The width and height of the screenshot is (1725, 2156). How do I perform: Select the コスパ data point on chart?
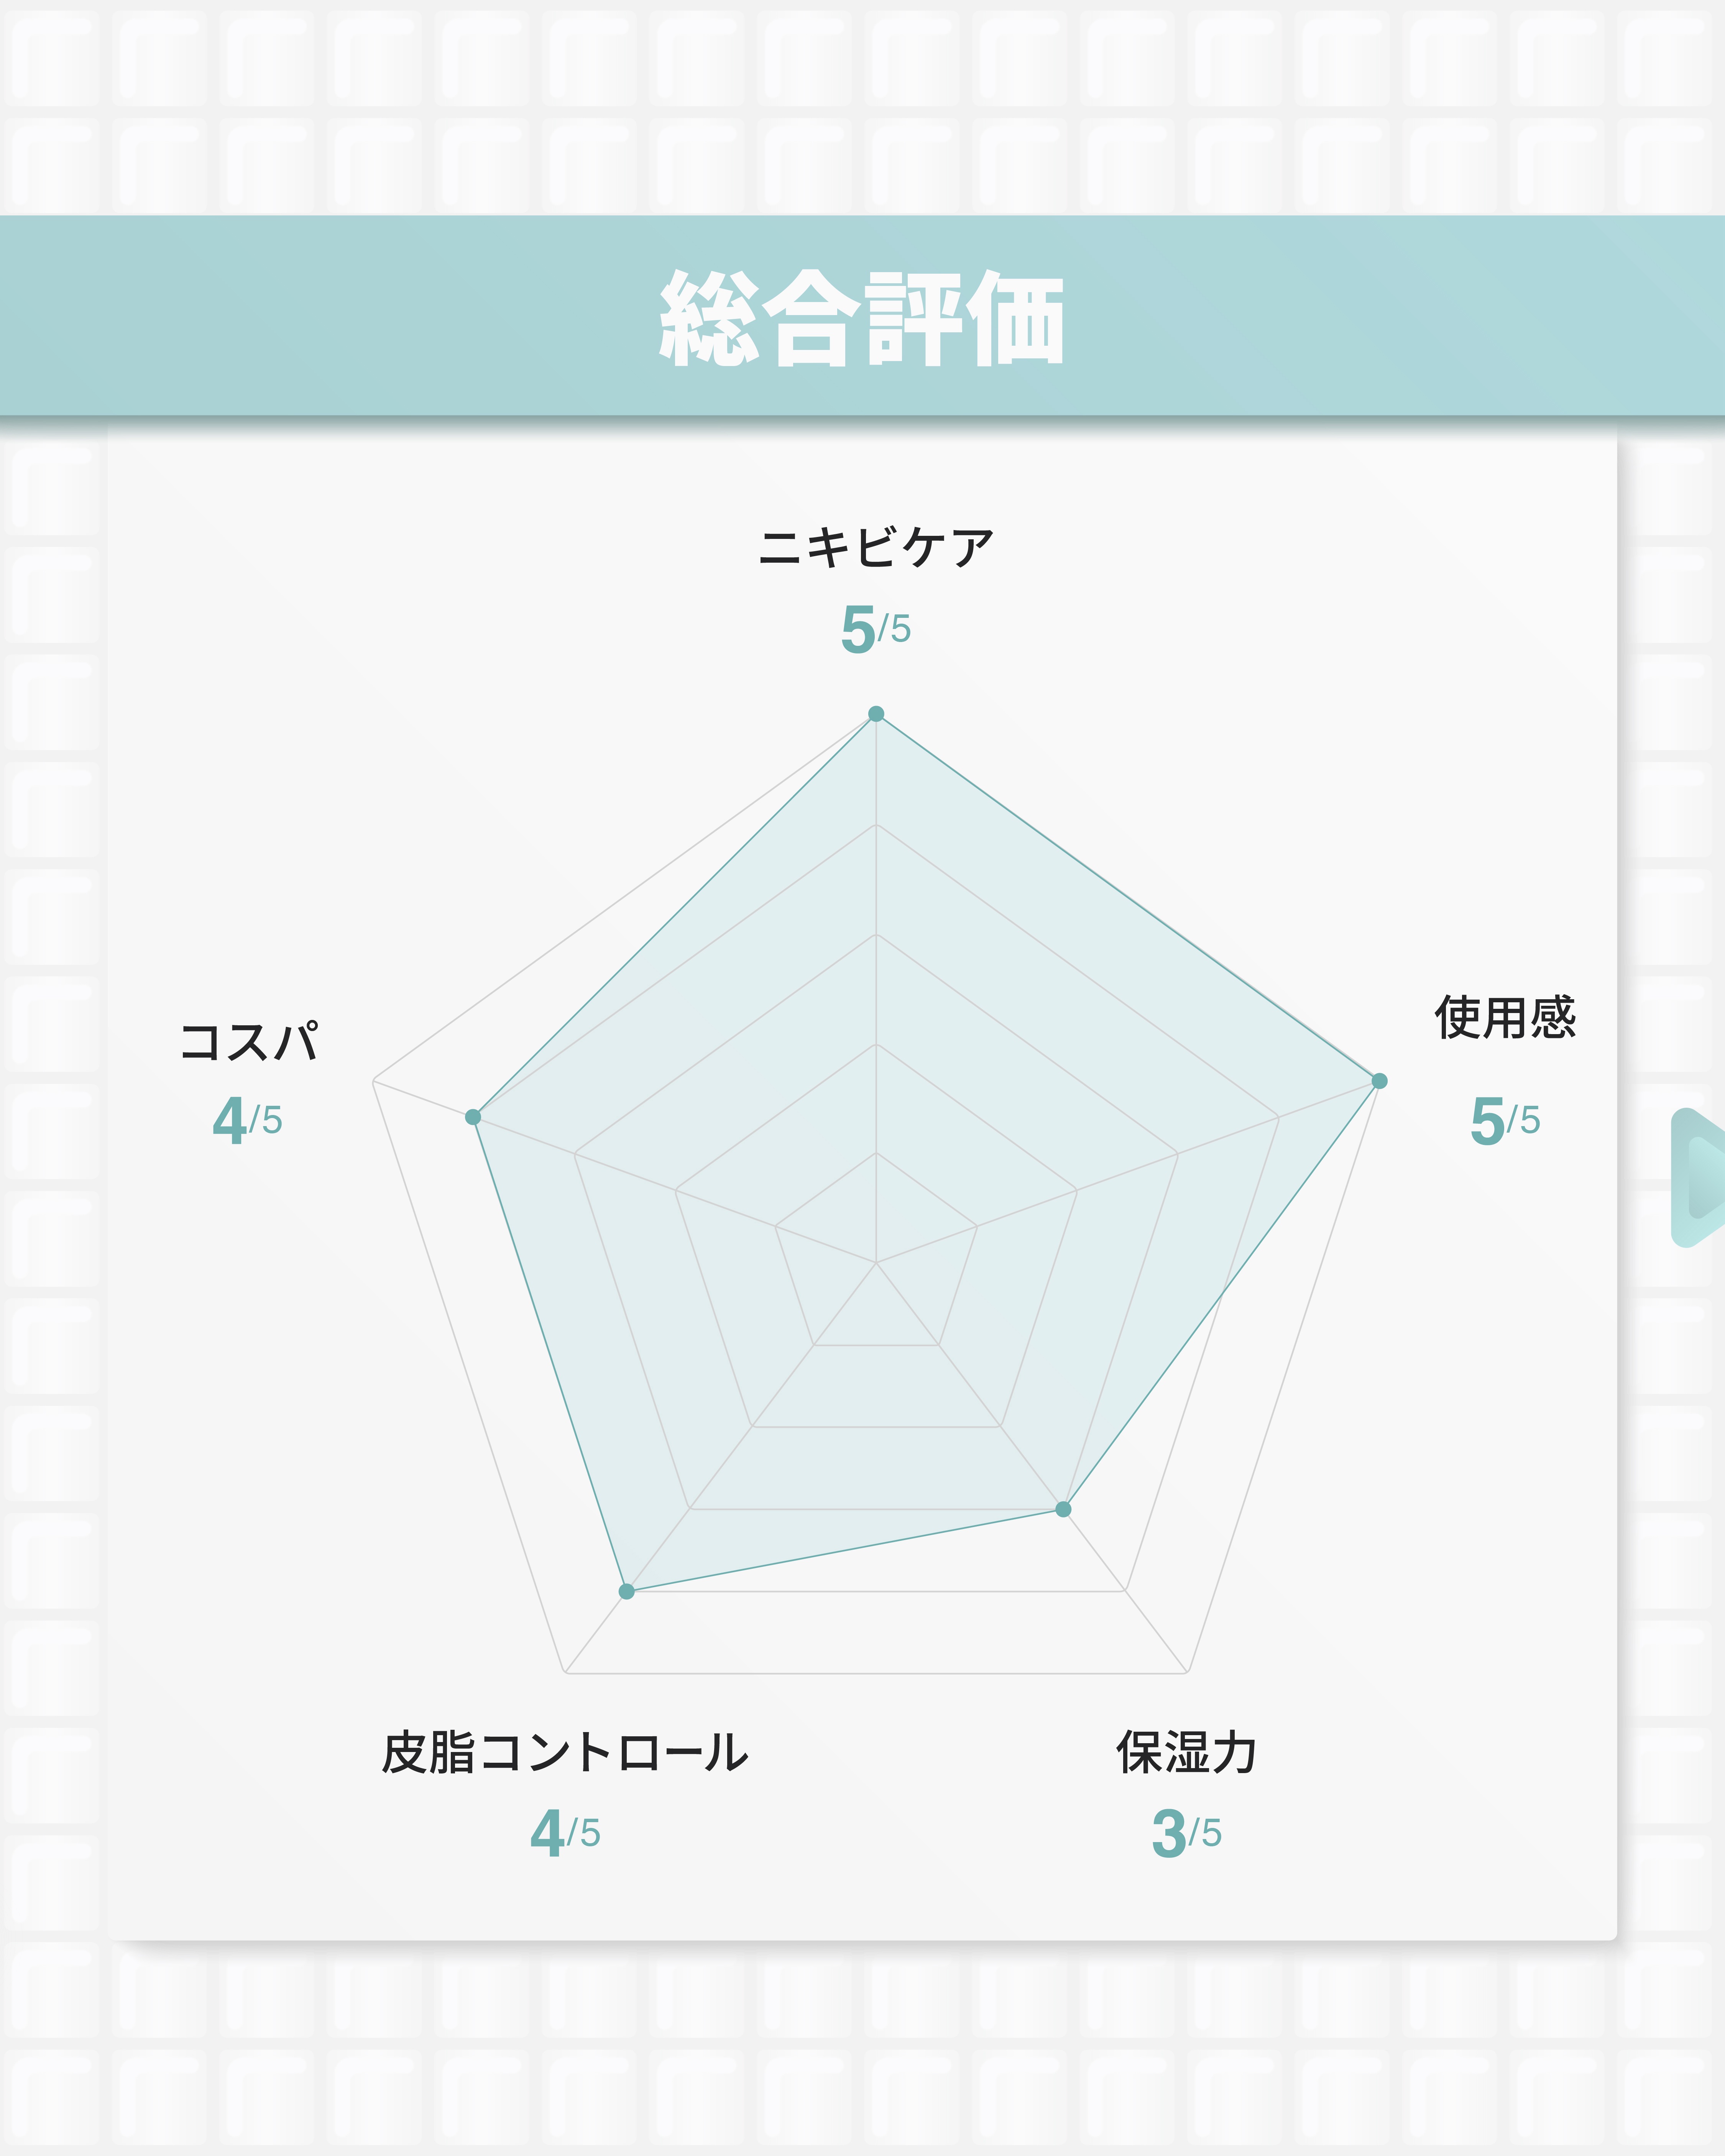(x=473, y=1116)
